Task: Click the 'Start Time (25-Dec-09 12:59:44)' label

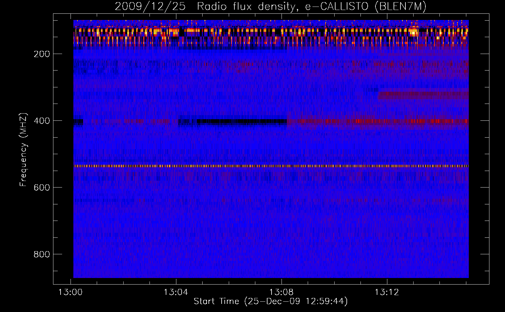Action: [271, 301]
